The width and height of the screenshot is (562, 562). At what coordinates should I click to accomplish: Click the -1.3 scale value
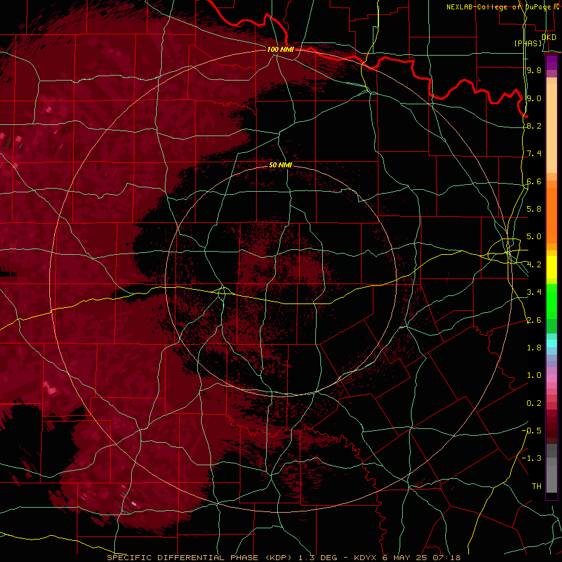532,458
